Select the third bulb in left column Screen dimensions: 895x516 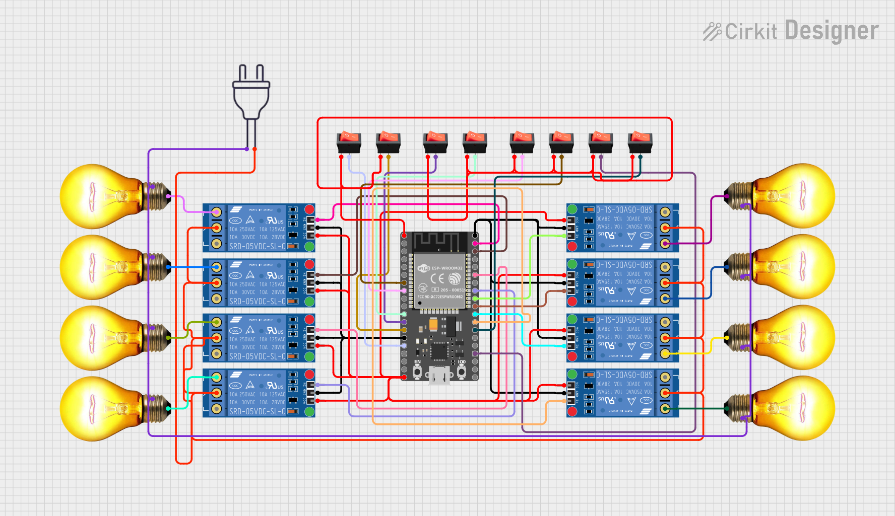pos(115,338)
